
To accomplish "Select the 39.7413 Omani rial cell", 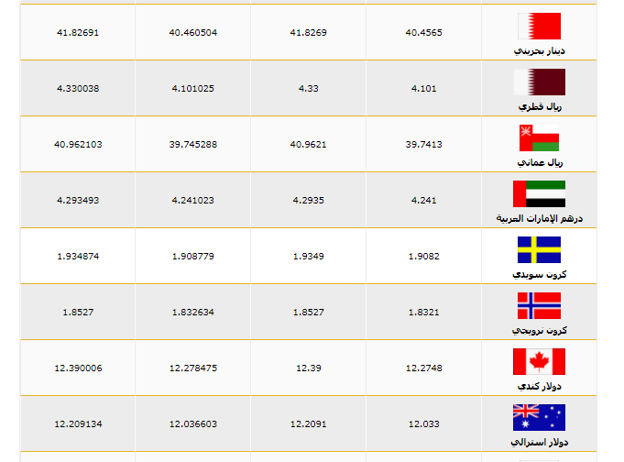I will click(423, 144).
